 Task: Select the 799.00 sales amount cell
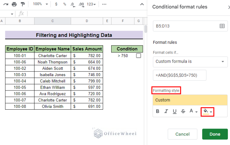[x=87, y=81]
